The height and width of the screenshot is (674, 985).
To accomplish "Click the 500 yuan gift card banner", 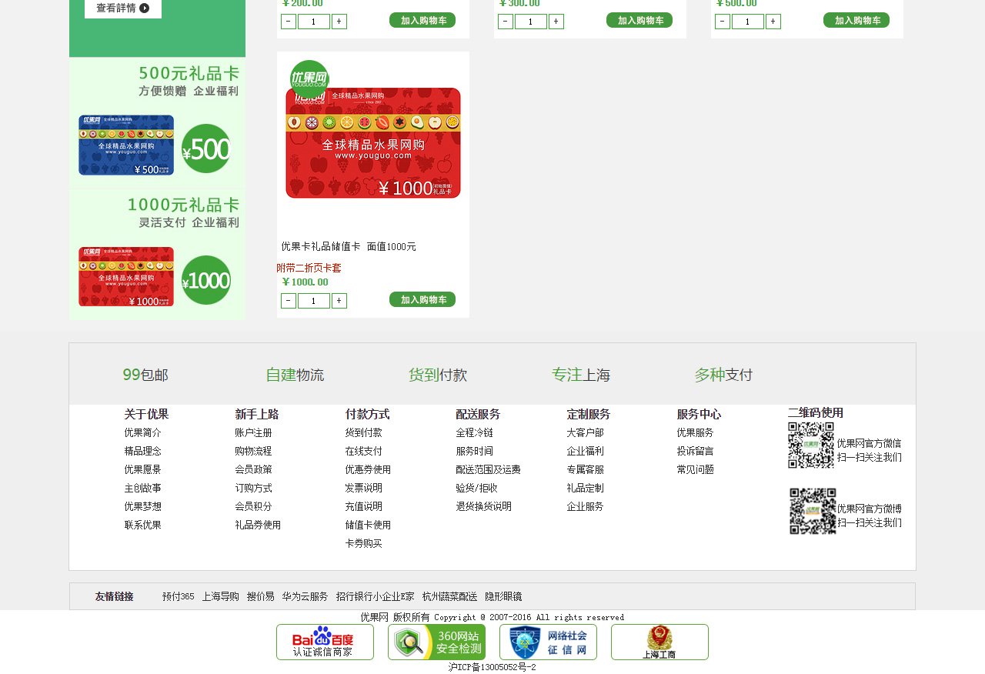I will tap(157, 123).
